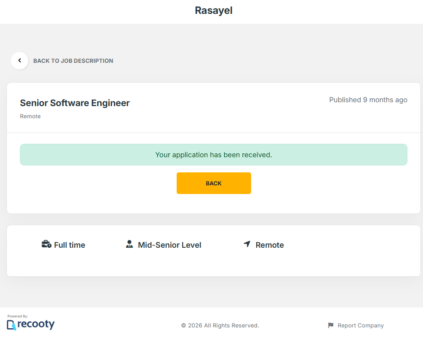The width and height of the screenshot is (423, 343).
Task: Click the location arrow icon beside Remote
Action: pyautogui.click(x=247, y=244)
